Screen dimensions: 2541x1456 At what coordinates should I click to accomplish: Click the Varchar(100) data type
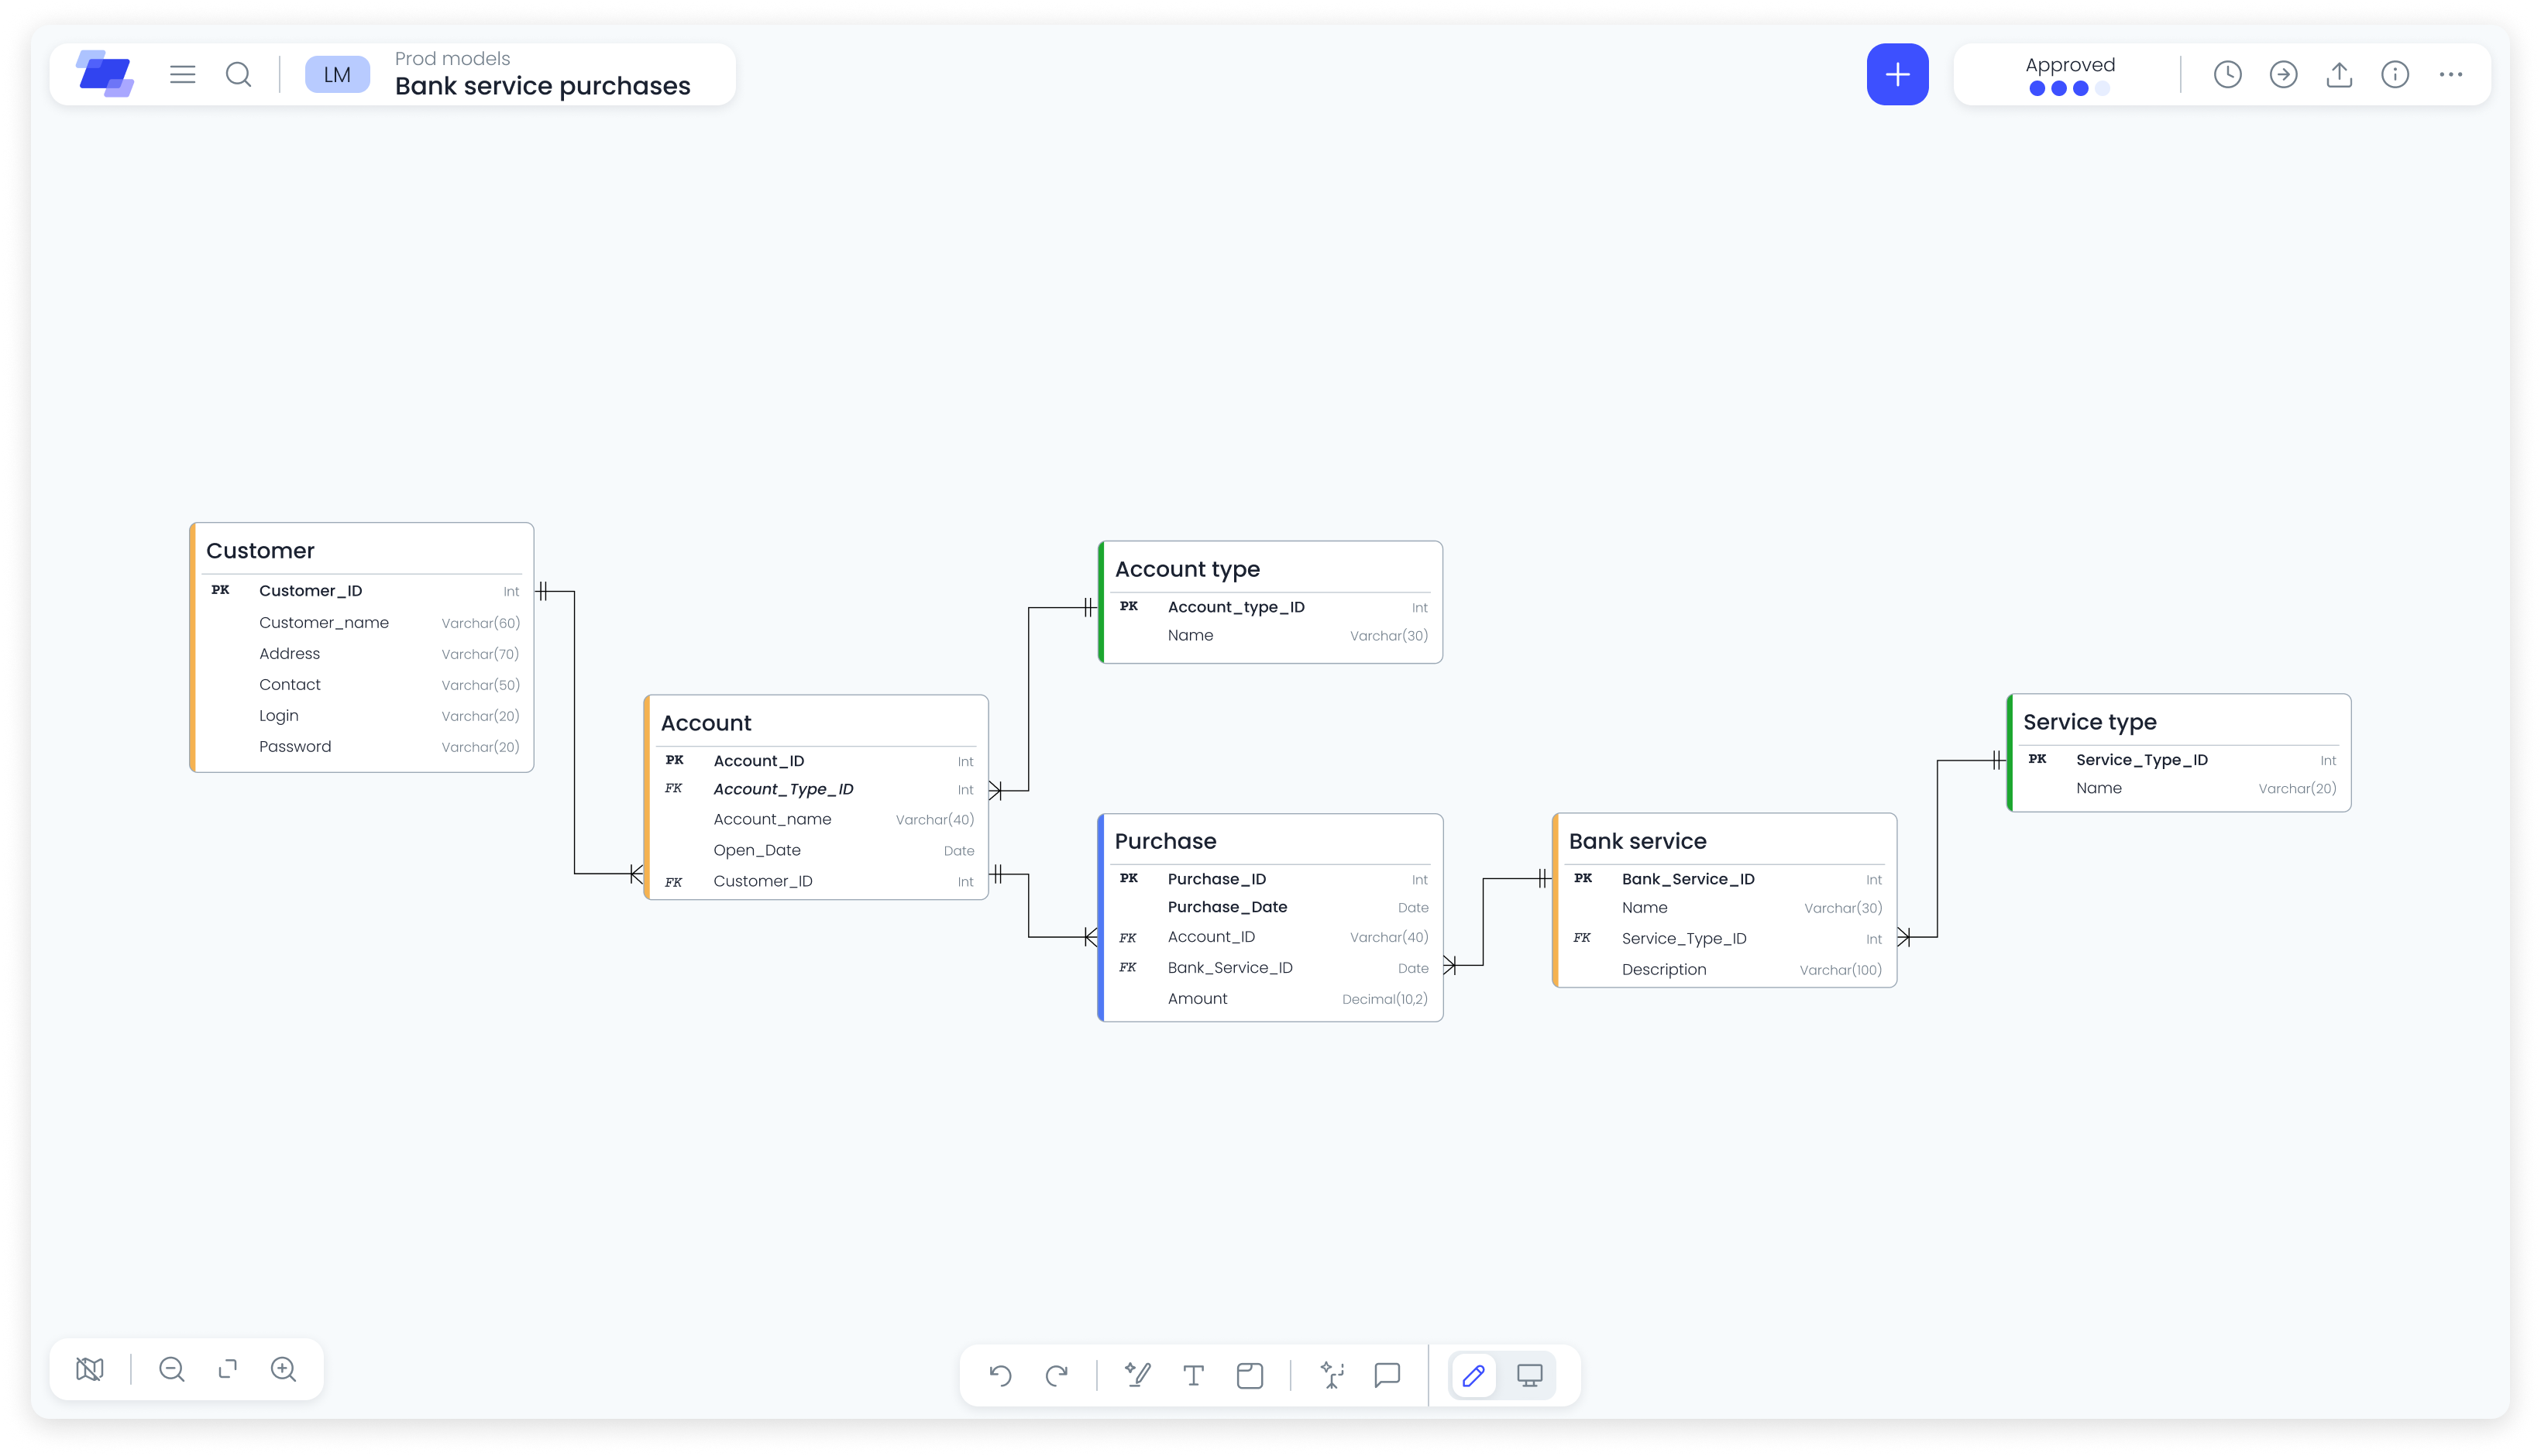pyautogui.click(x=1840, y=970)
